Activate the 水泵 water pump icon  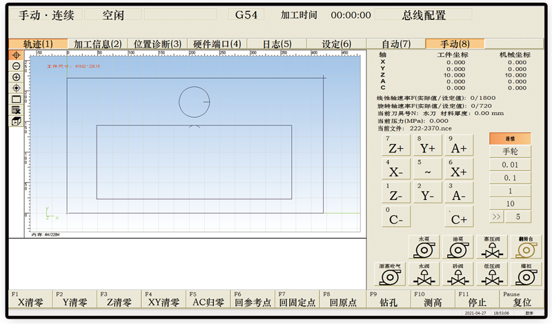423,248
